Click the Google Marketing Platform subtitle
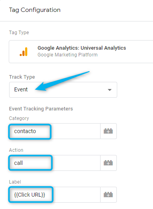The image size is (153, 209). point(68,55)
